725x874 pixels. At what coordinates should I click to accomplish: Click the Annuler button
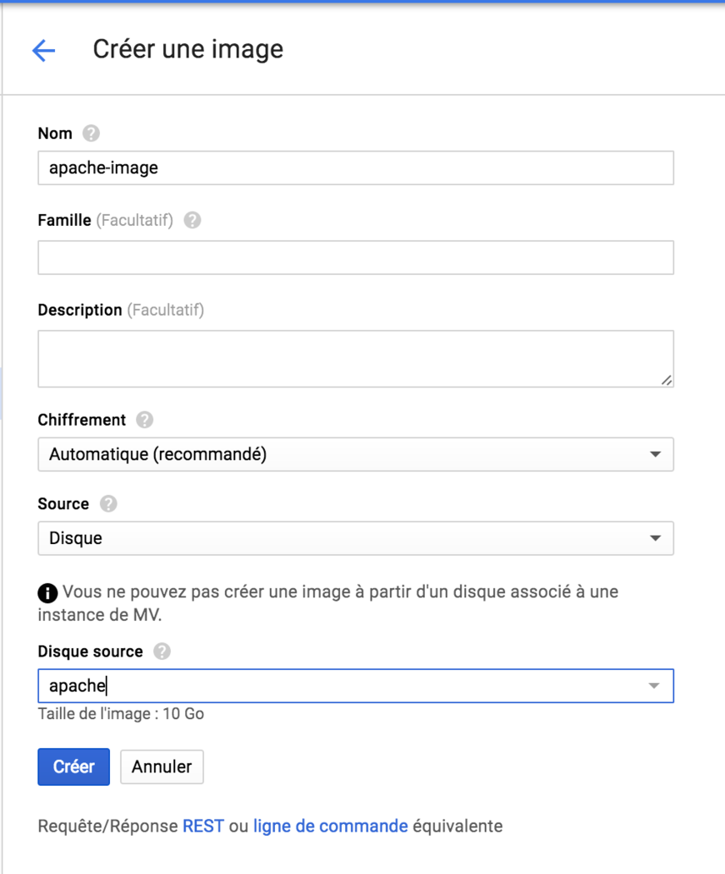(162, 767)
